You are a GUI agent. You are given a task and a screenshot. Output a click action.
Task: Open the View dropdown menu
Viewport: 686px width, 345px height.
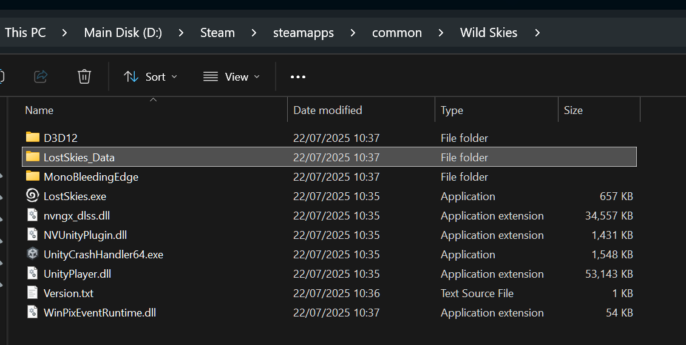(x=231, y=77)
